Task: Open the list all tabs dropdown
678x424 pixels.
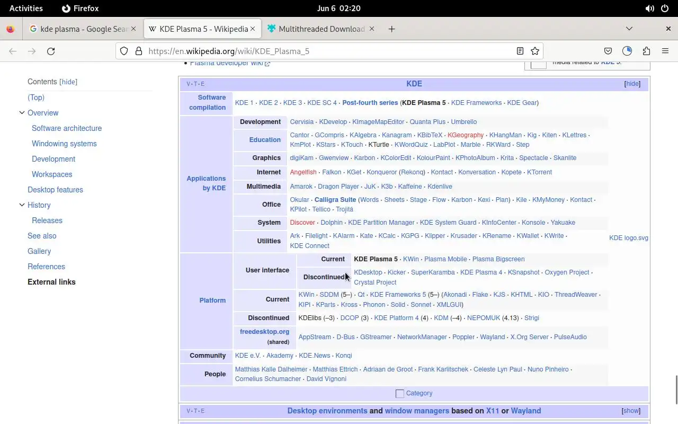Action: pos(629,29)
